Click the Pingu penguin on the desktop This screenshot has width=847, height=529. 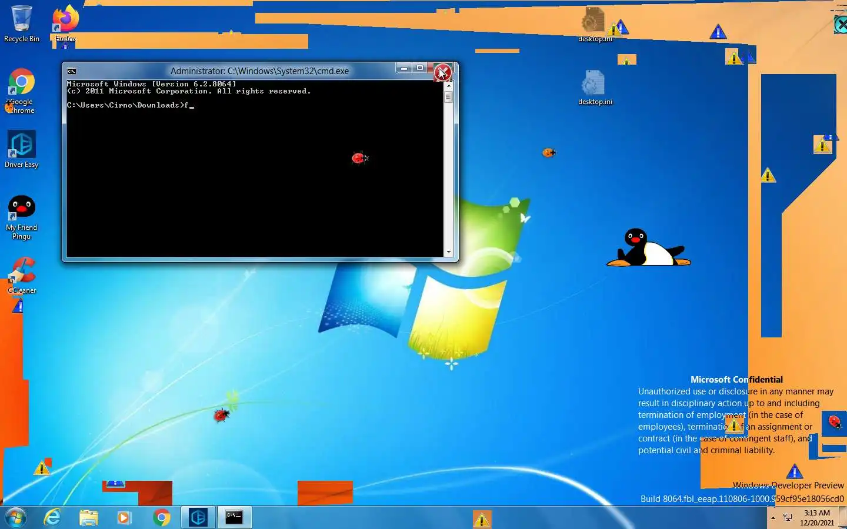[x=648, y=247]
